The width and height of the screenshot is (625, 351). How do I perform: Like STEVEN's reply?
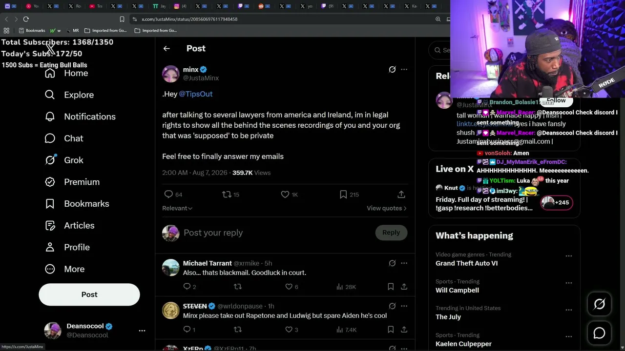coord(289,330)
